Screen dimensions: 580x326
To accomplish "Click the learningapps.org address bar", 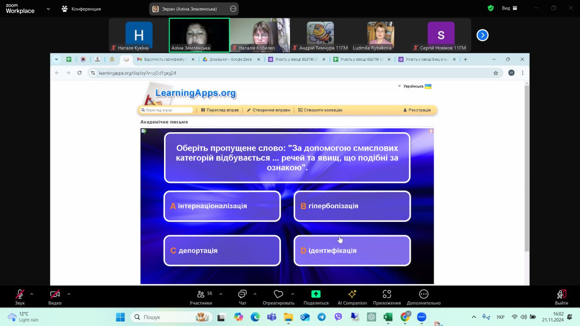I will (x=295, y=73).
